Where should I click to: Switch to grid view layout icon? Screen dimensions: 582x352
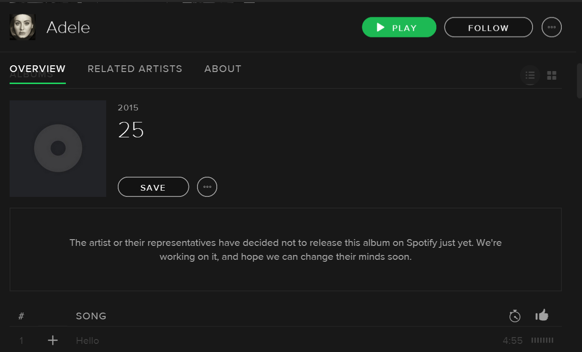point(552,75)
